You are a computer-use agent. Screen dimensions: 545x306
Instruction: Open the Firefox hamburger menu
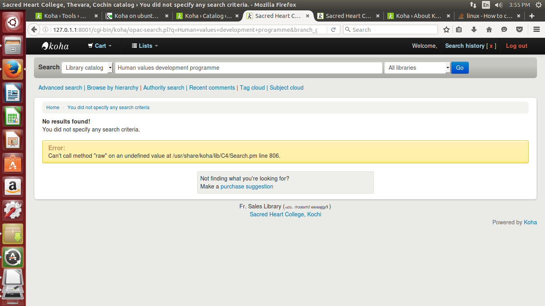537,29
